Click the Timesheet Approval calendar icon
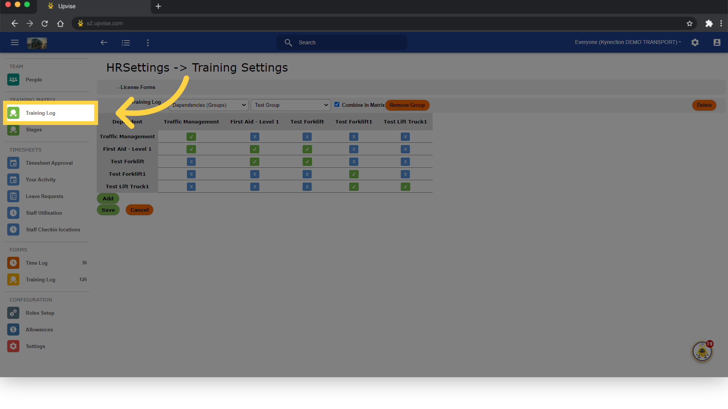This screenshot has width=728, height=409. point(13,163)
